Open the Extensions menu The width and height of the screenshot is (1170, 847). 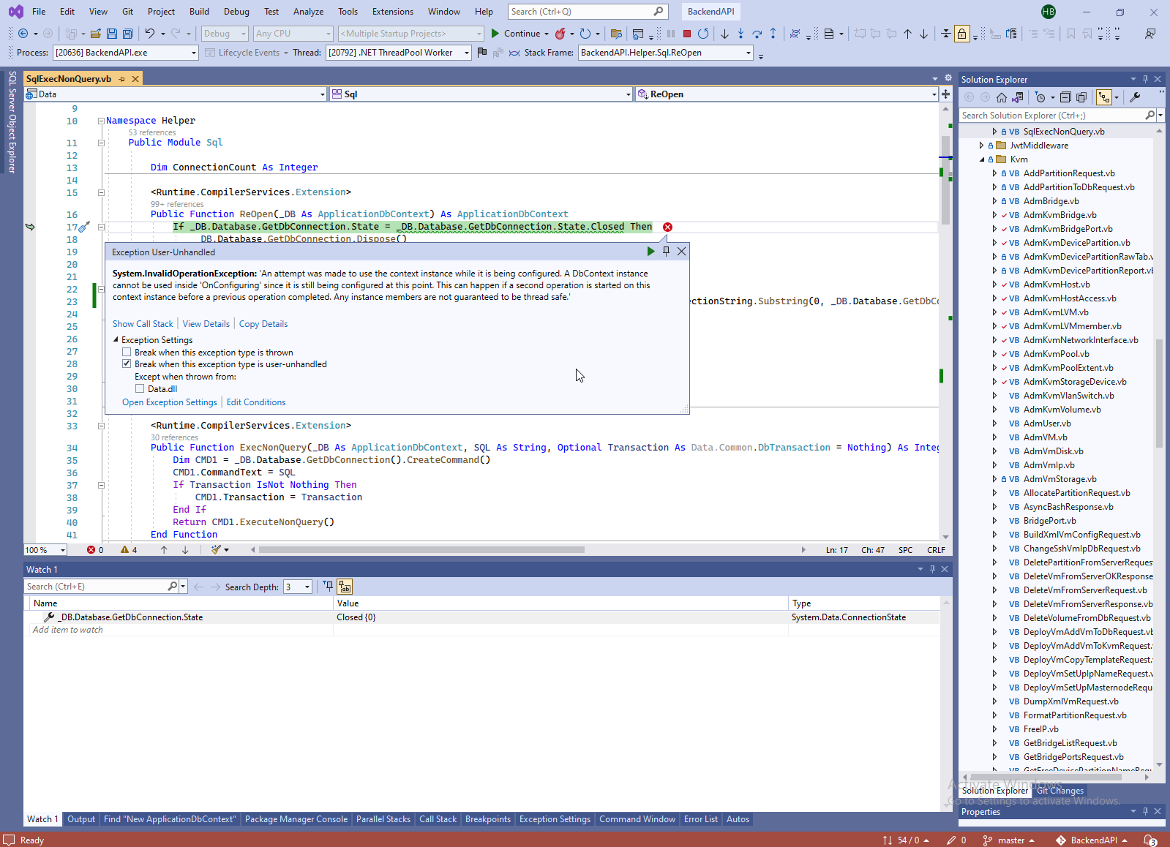coord(393,12)
